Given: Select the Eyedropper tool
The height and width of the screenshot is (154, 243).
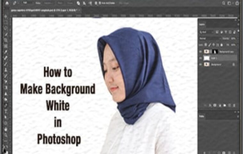Looking at the screenshot, I should [6, 52].
